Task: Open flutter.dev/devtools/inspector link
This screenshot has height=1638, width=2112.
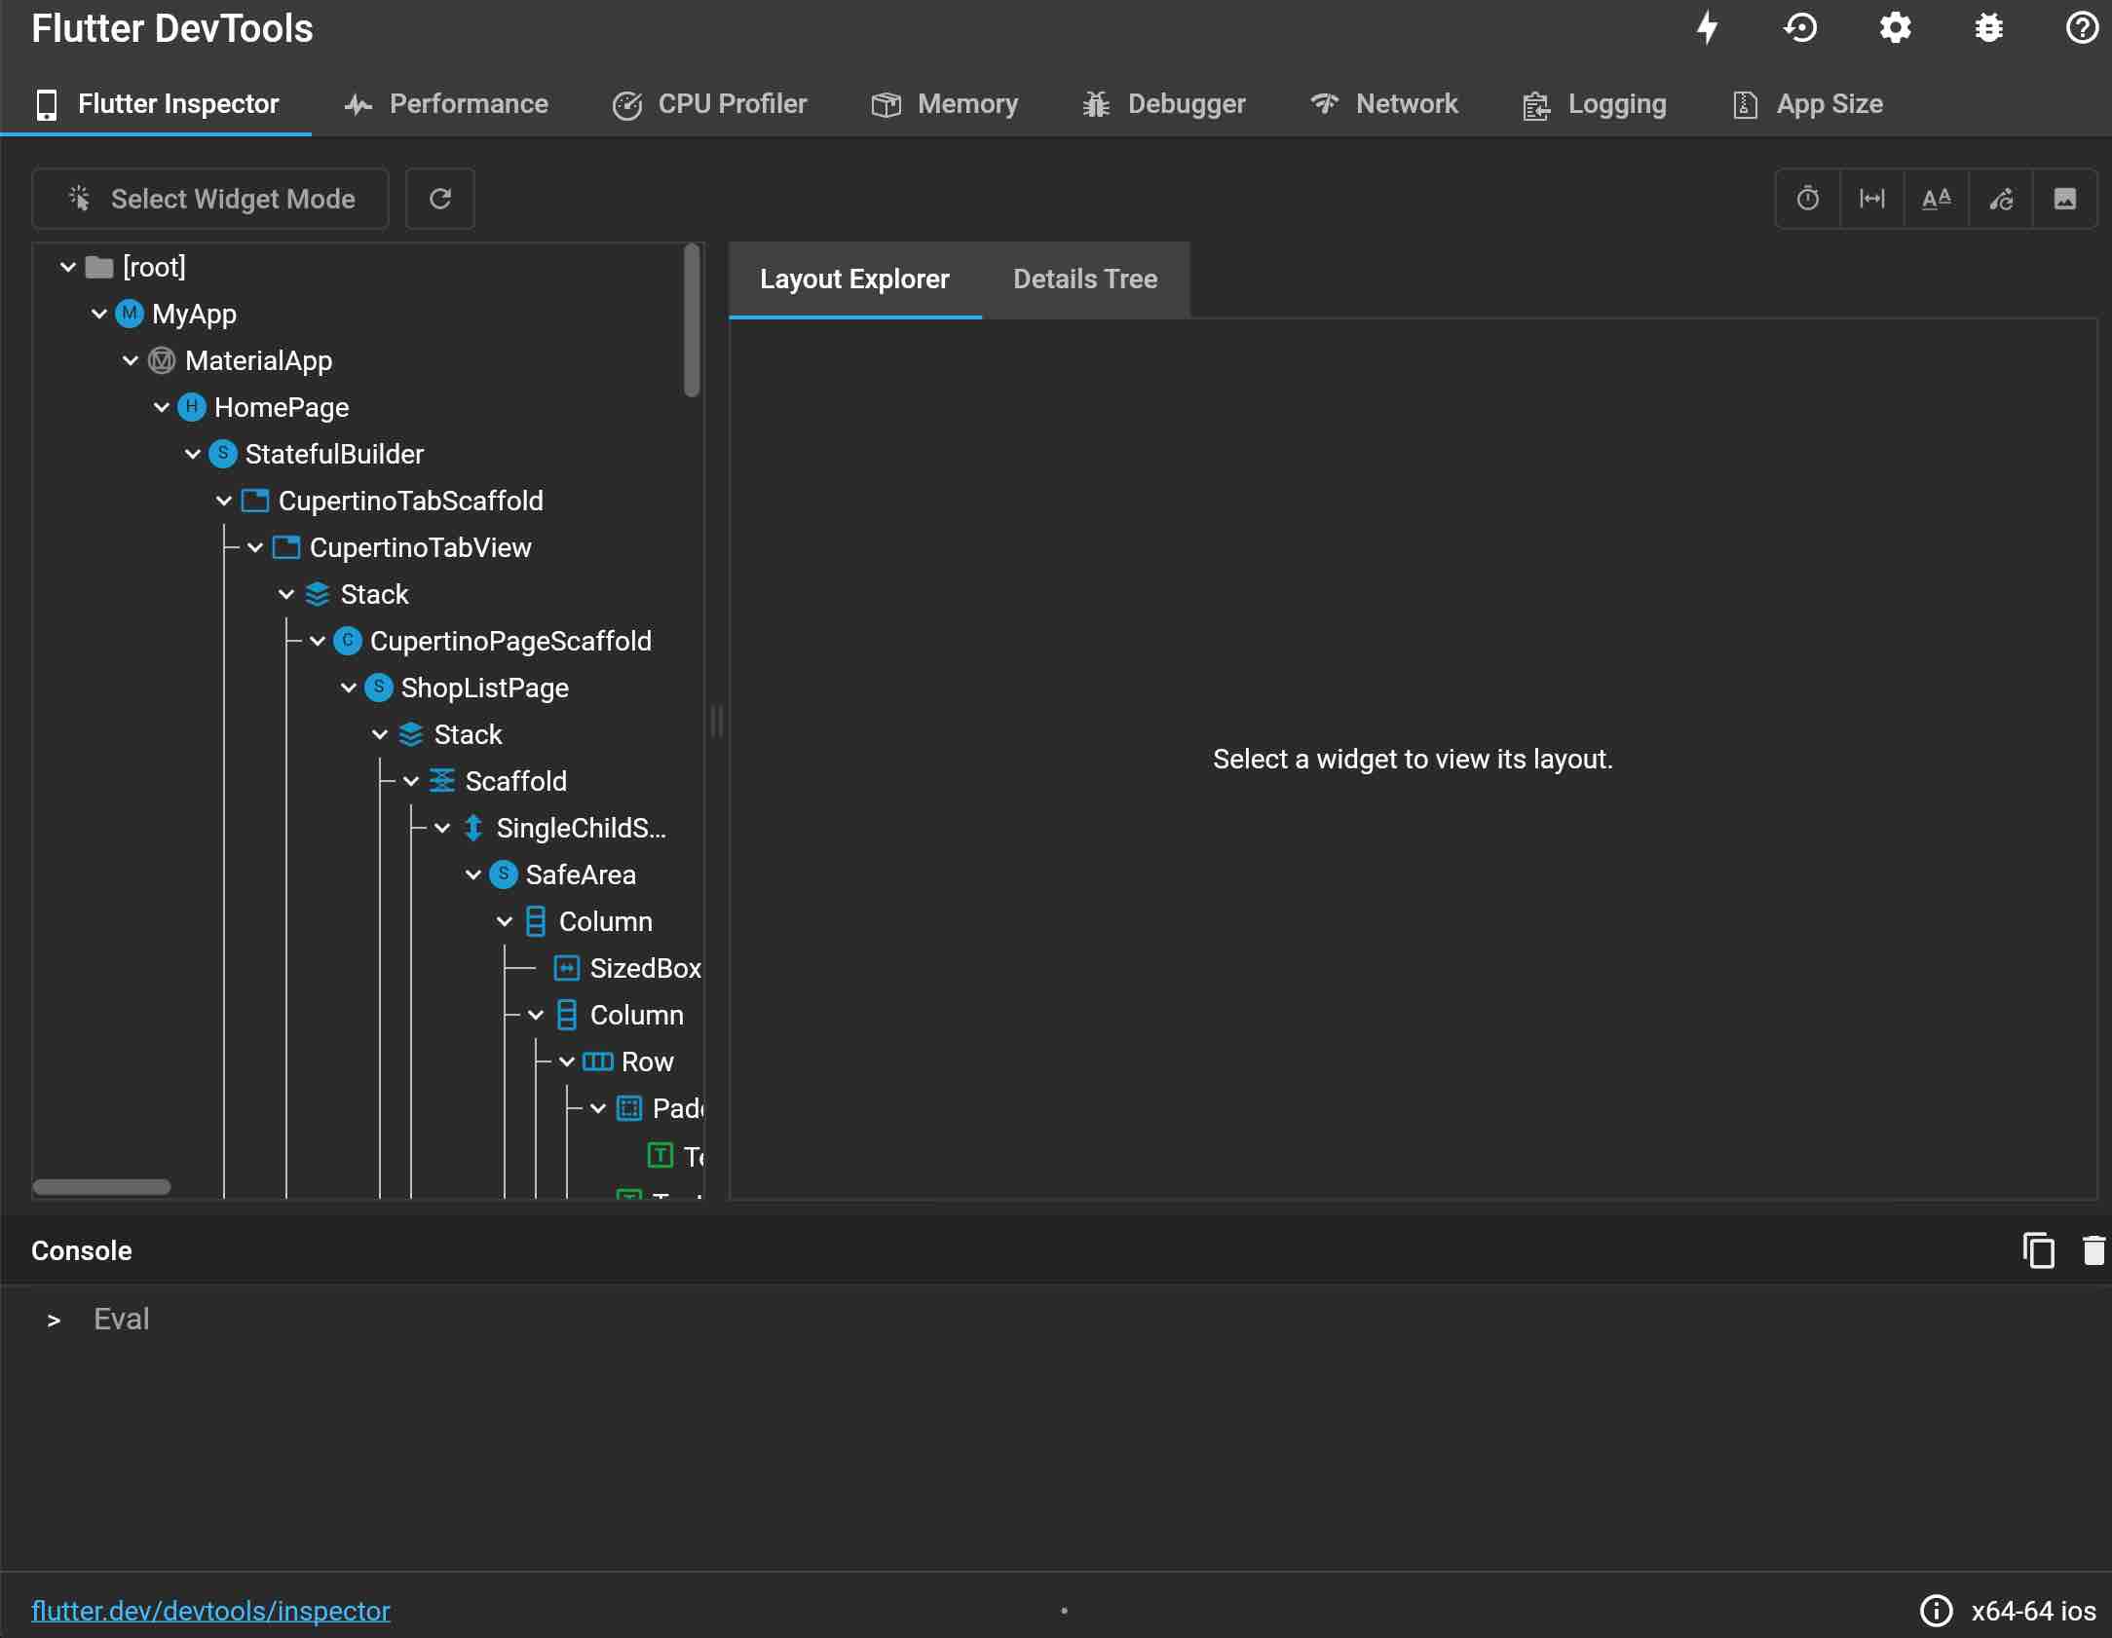Action: (210, 1611)
